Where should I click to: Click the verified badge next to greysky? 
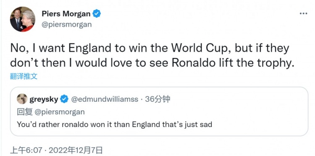(x=64, y=99)
